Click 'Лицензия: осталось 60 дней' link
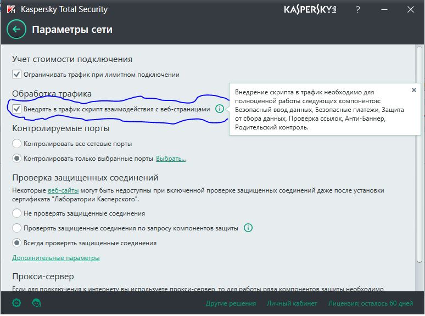Viewport: 425px width, 316px height. click(x=371, y=303)
